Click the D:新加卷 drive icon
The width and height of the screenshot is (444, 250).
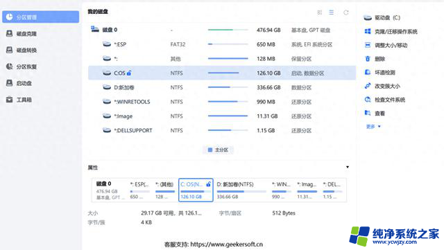[x=107, y=87]
